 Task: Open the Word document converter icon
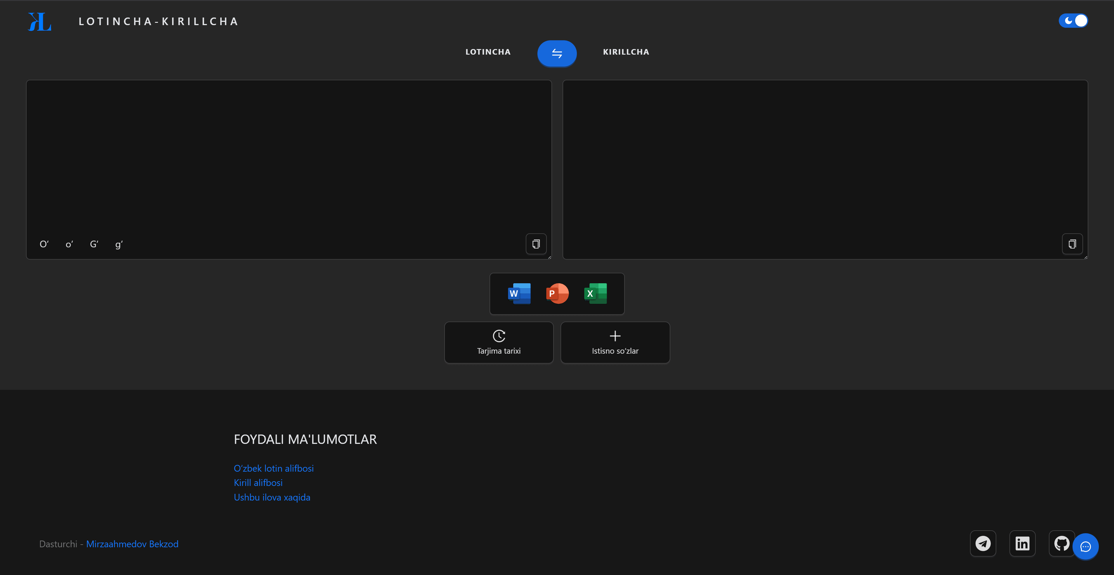pyautogui.click(x=519, y=293)
